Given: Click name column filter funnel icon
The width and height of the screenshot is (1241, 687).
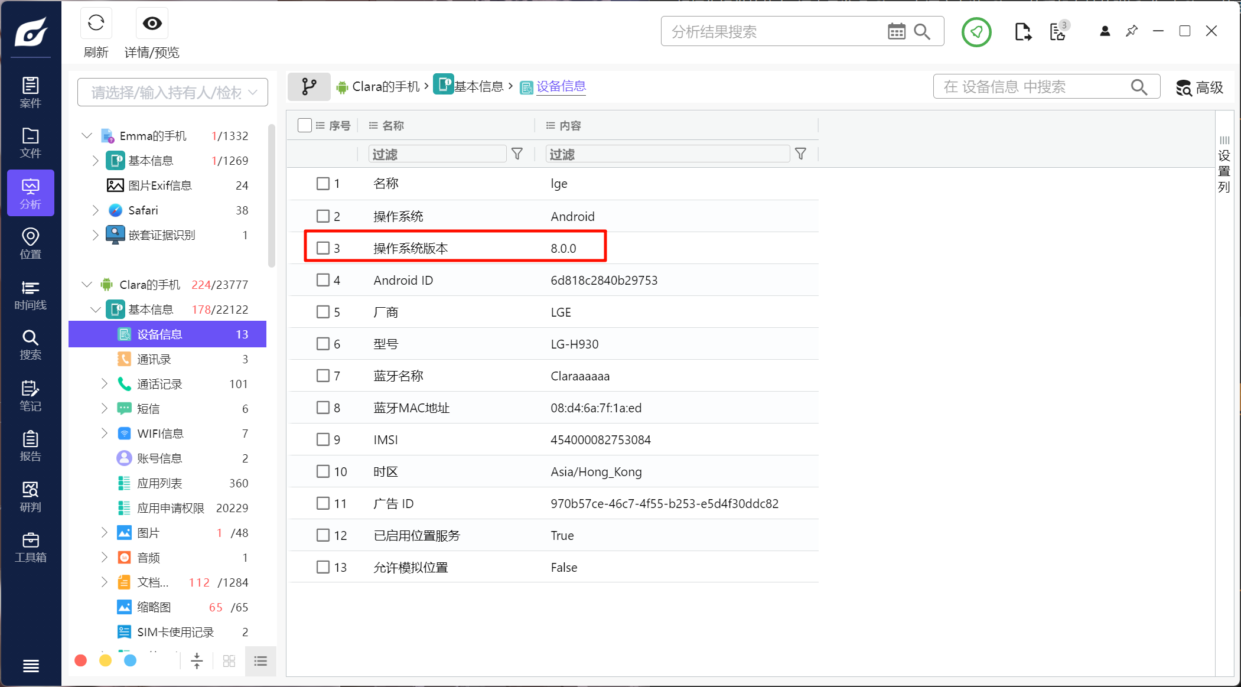Looking at the screenshot, I should pyautogui.click(x=517, y=154).
